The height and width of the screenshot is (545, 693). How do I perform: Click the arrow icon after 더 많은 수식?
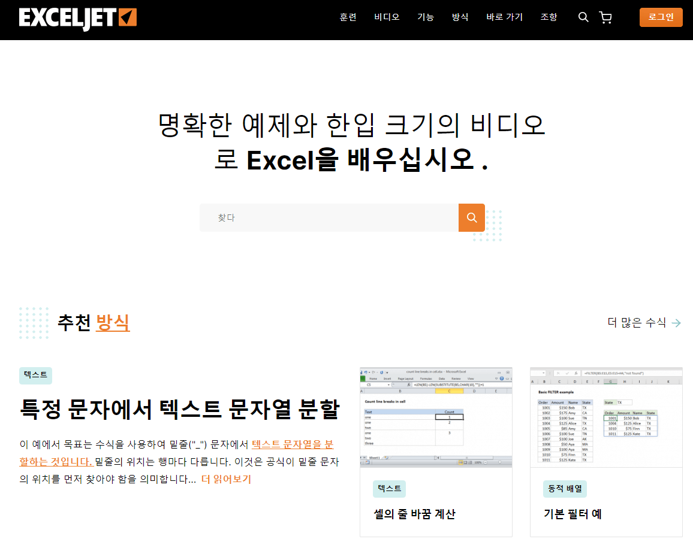pos(677,322)
